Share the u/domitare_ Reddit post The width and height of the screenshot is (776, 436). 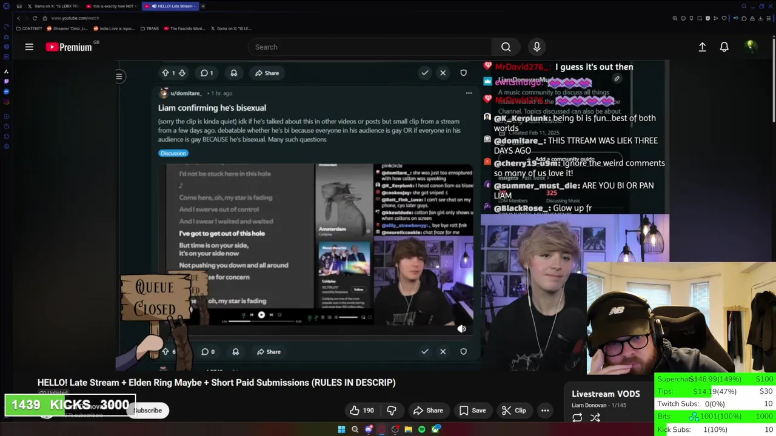[x=267, y=73]
